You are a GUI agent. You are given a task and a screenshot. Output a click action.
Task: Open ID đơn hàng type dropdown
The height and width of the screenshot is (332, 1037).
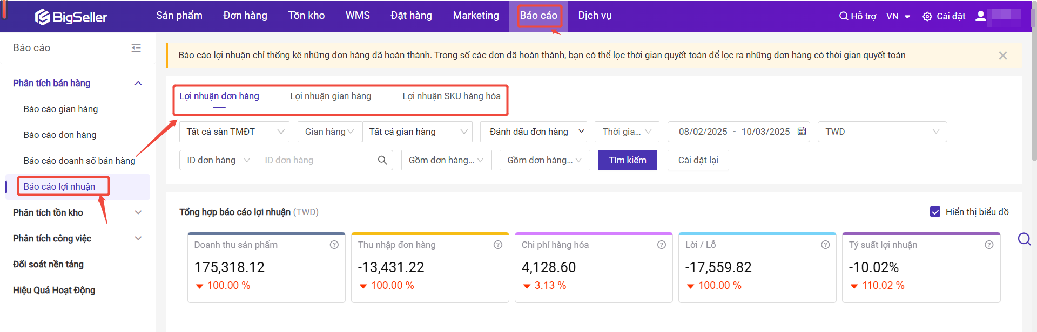tap(218, 160)
